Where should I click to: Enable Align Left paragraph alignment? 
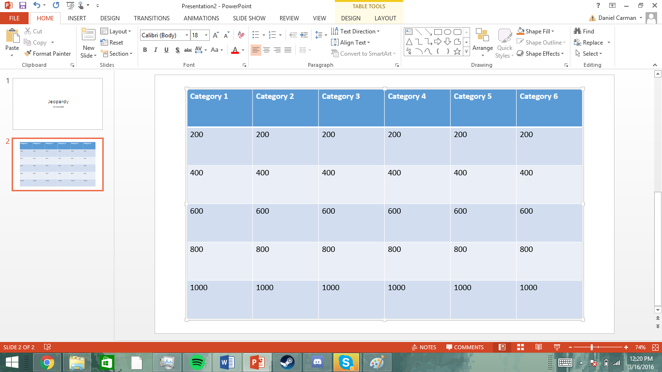(255, 50)
